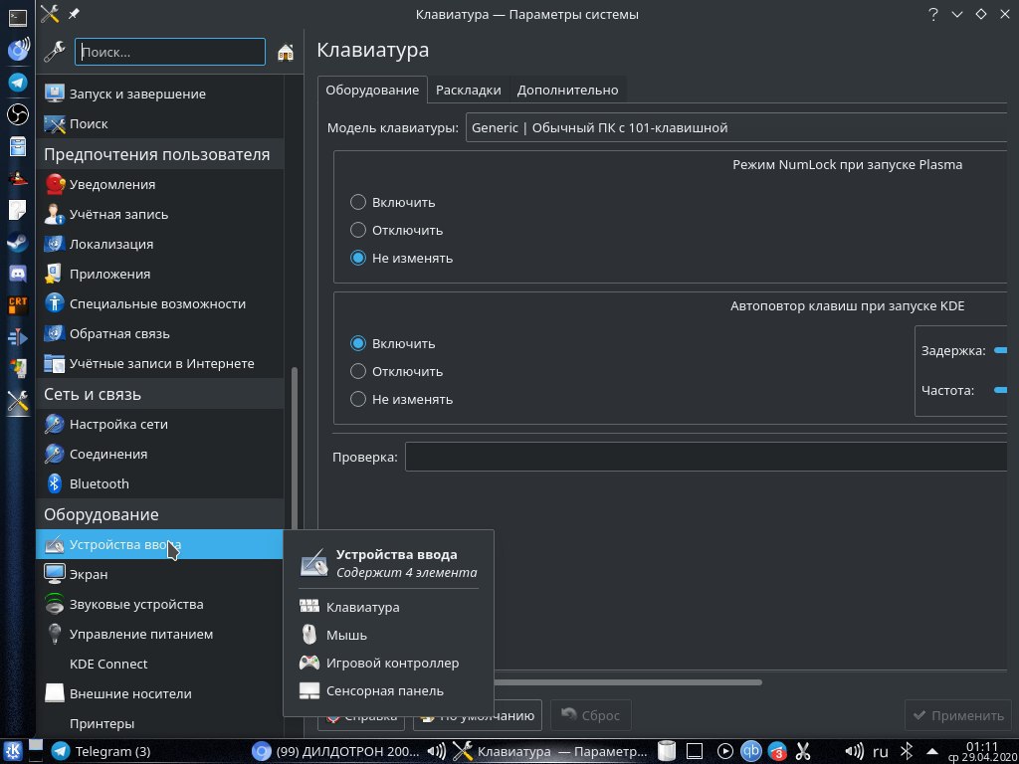This screenshot has width=1019, height=764.
Task: Select NumLock Отключить radio button
Action: (x=358, y=230)
